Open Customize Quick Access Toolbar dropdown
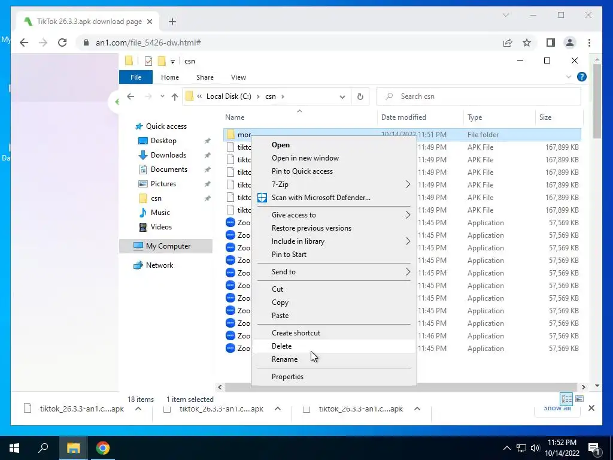613x460 pixels. [x=172, y=62]
